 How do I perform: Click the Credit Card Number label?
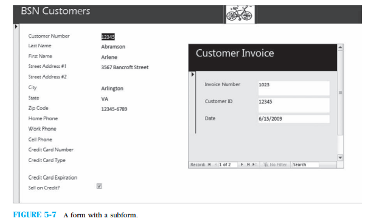pos(50,150)
